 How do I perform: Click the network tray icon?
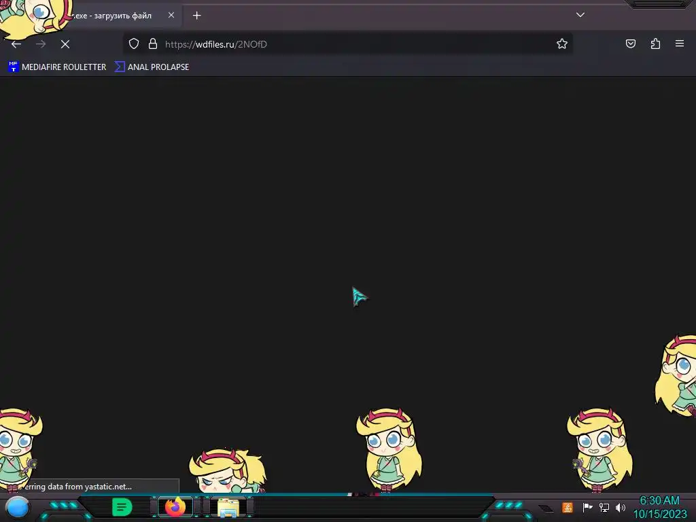coord(604,507)
